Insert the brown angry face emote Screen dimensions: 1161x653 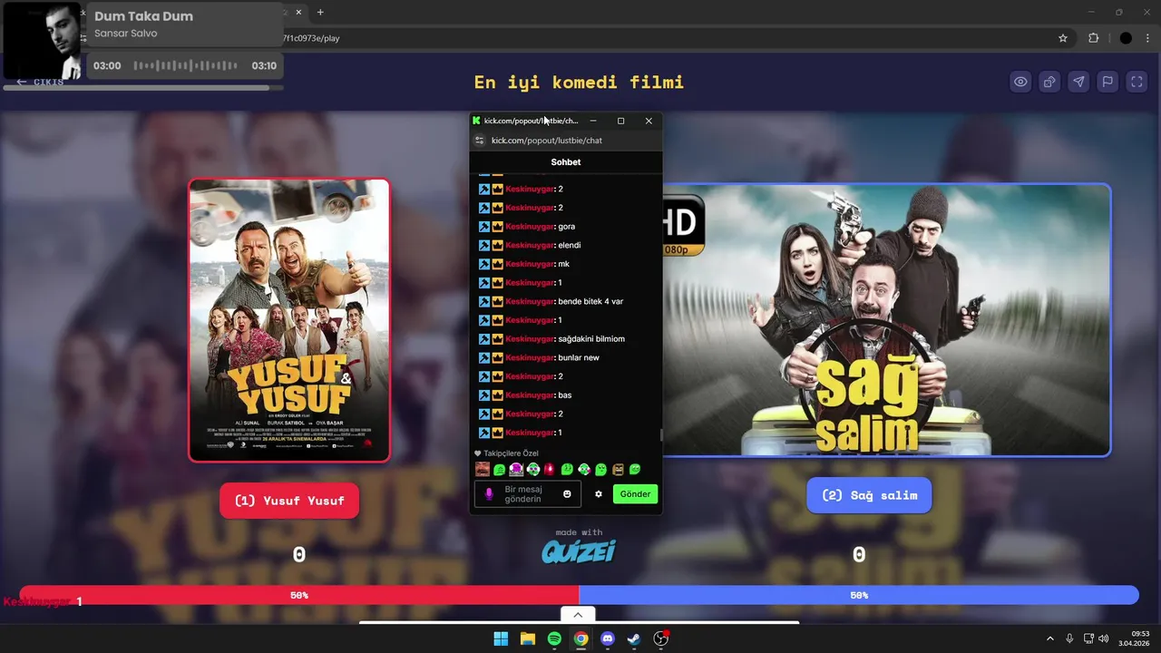click(618, 469)
